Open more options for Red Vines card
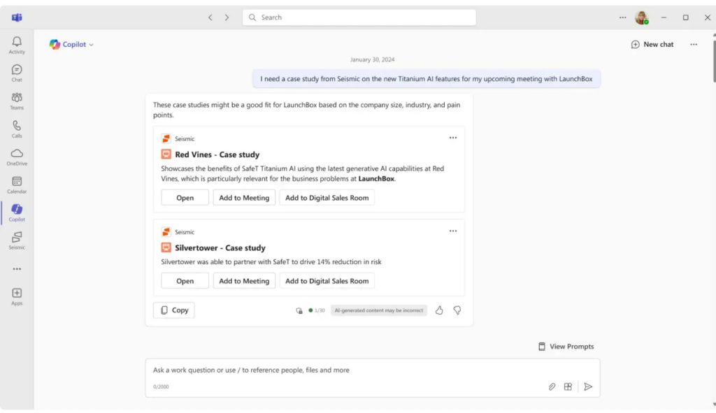 point(453,138)
